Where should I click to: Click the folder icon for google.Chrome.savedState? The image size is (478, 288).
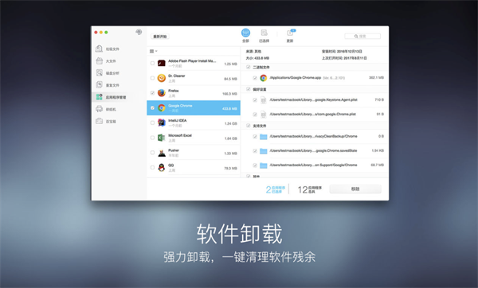click(x=264, y=150)
